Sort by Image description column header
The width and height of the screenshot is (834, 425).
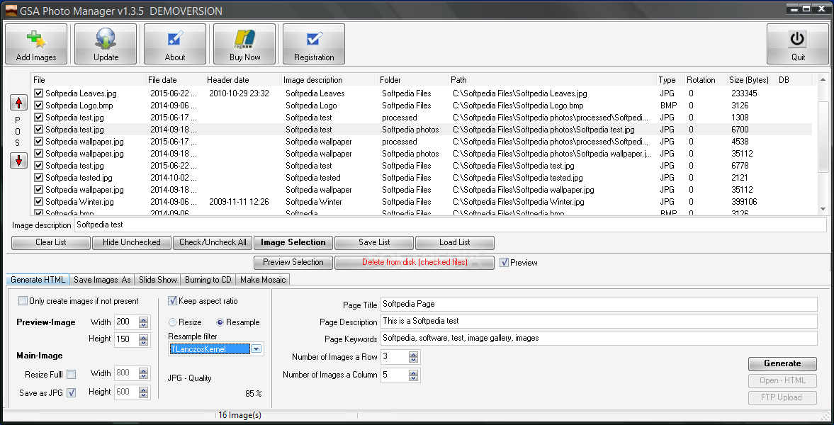pos(329,80)
